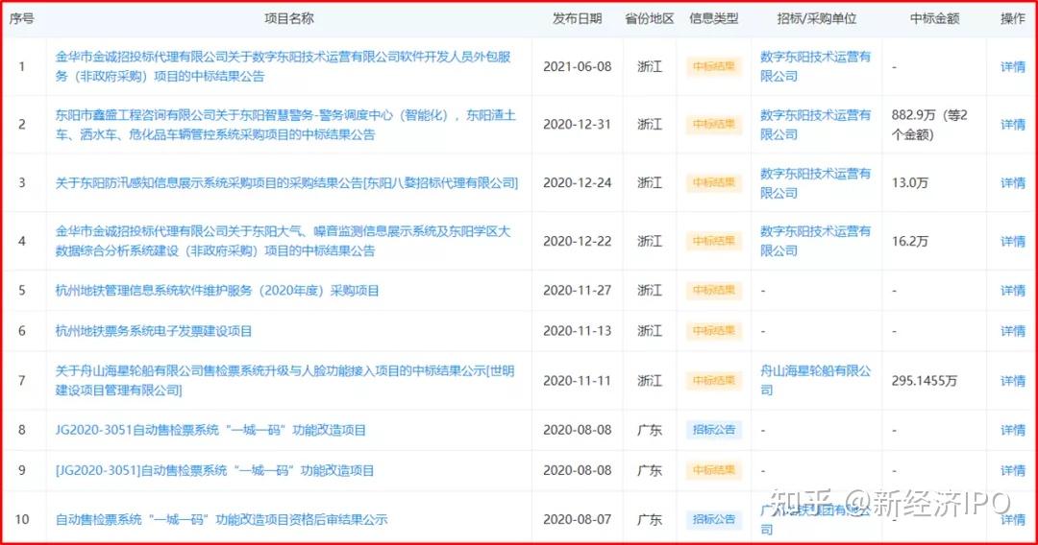The image size is (1038, 545).
Task: Click 广东 in row 10
Action: point(650,520)
